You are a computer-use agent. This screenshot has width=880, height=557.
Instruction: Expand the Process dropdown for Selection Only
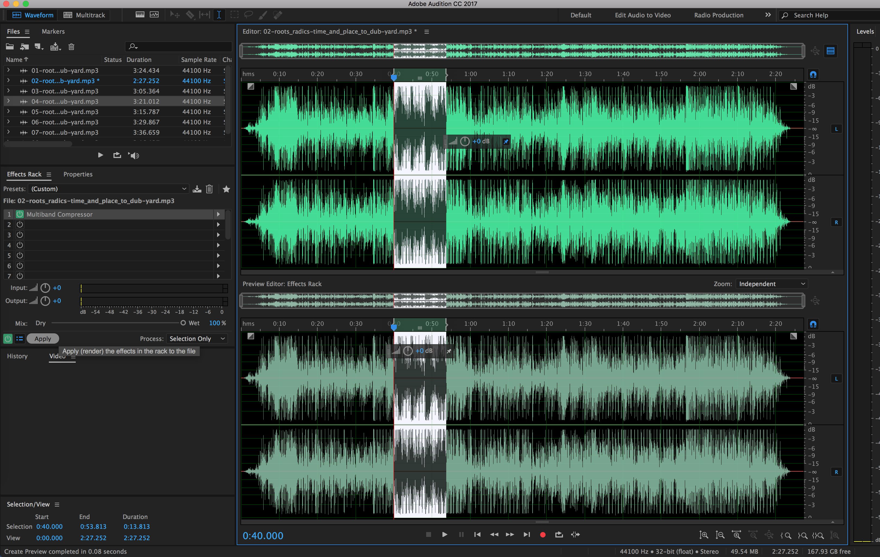pyautogui.click(x=222, y=338)
